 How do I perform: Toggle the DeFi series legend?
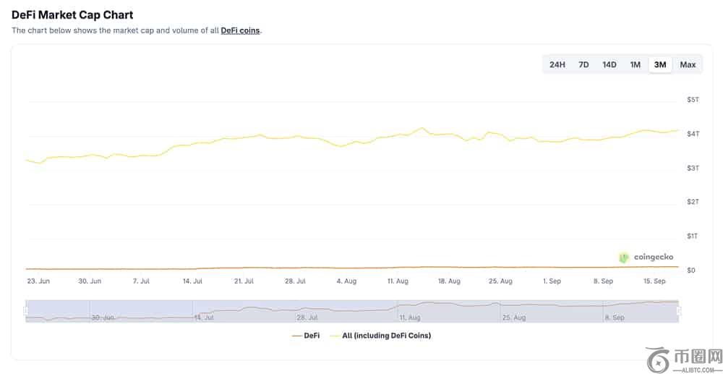point(306,336)
